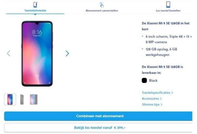This screenshot has height=134, width=197.
Task: Click the Toestelinformatie phone info icon
Action: click(35, 5)
